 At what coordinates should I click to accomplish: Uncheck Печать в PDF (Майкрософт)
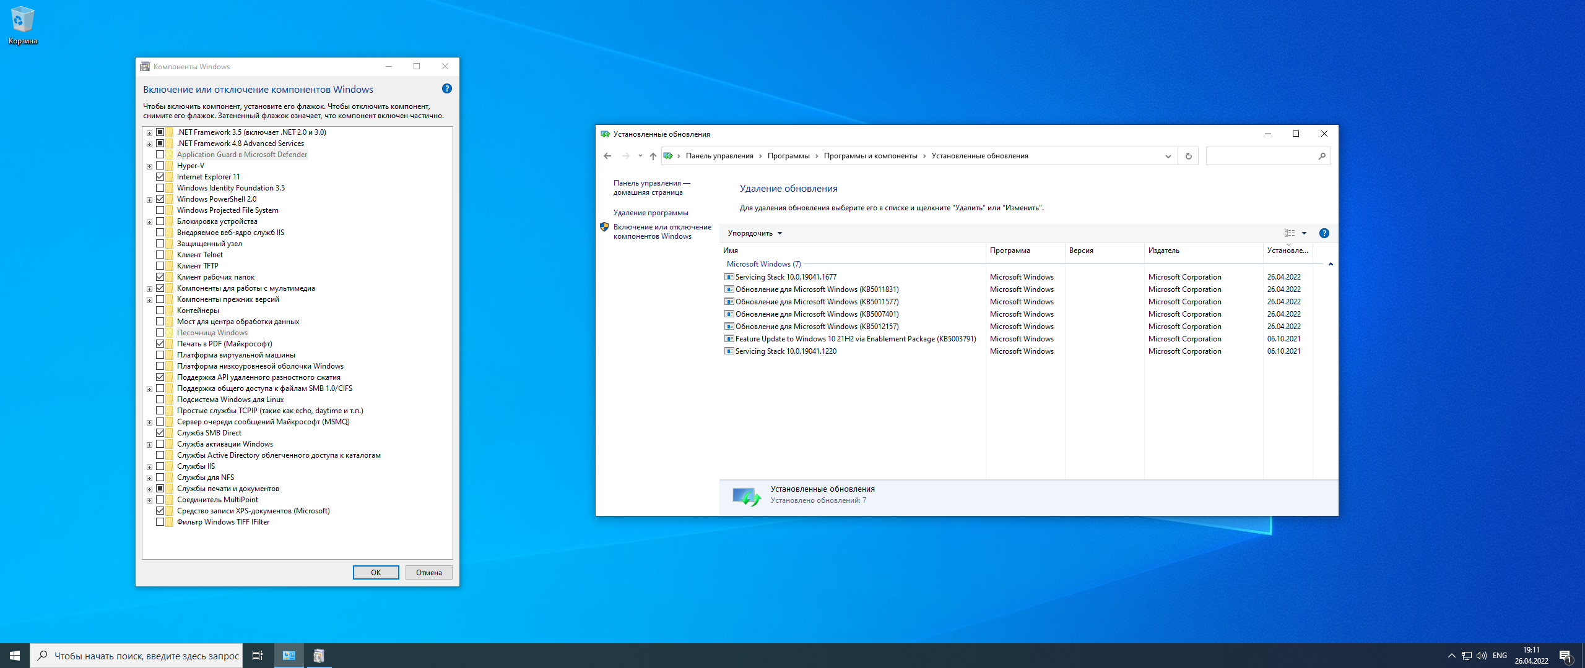point(160,344)
